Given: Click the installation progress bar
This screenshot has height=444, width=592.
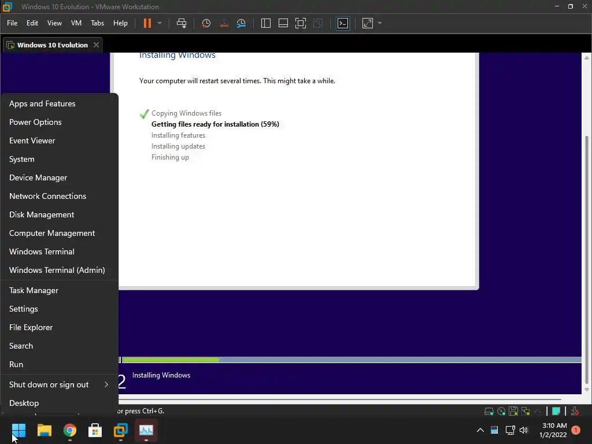Looking at the screenshot, I should click(x=351, y=360).
